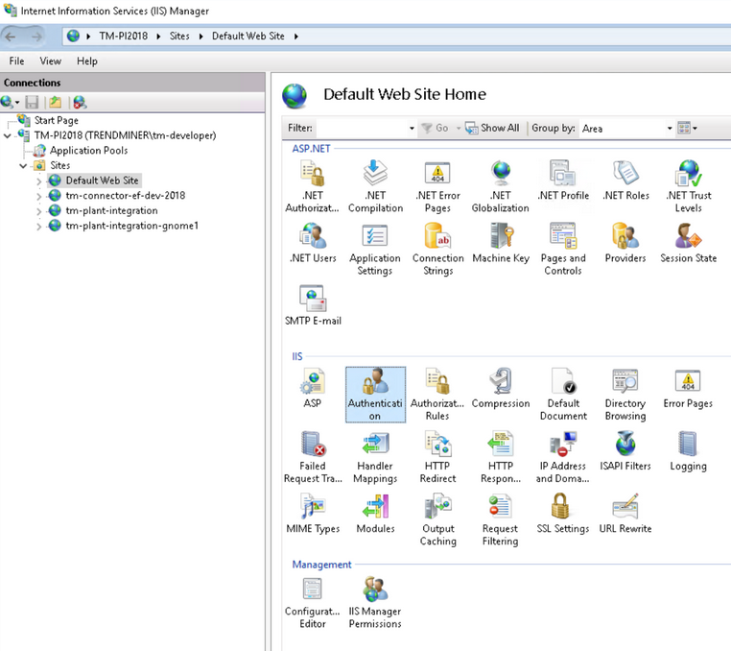Select Application Pools in the tree
Screen dimensions: 731x651
[88, 150]
